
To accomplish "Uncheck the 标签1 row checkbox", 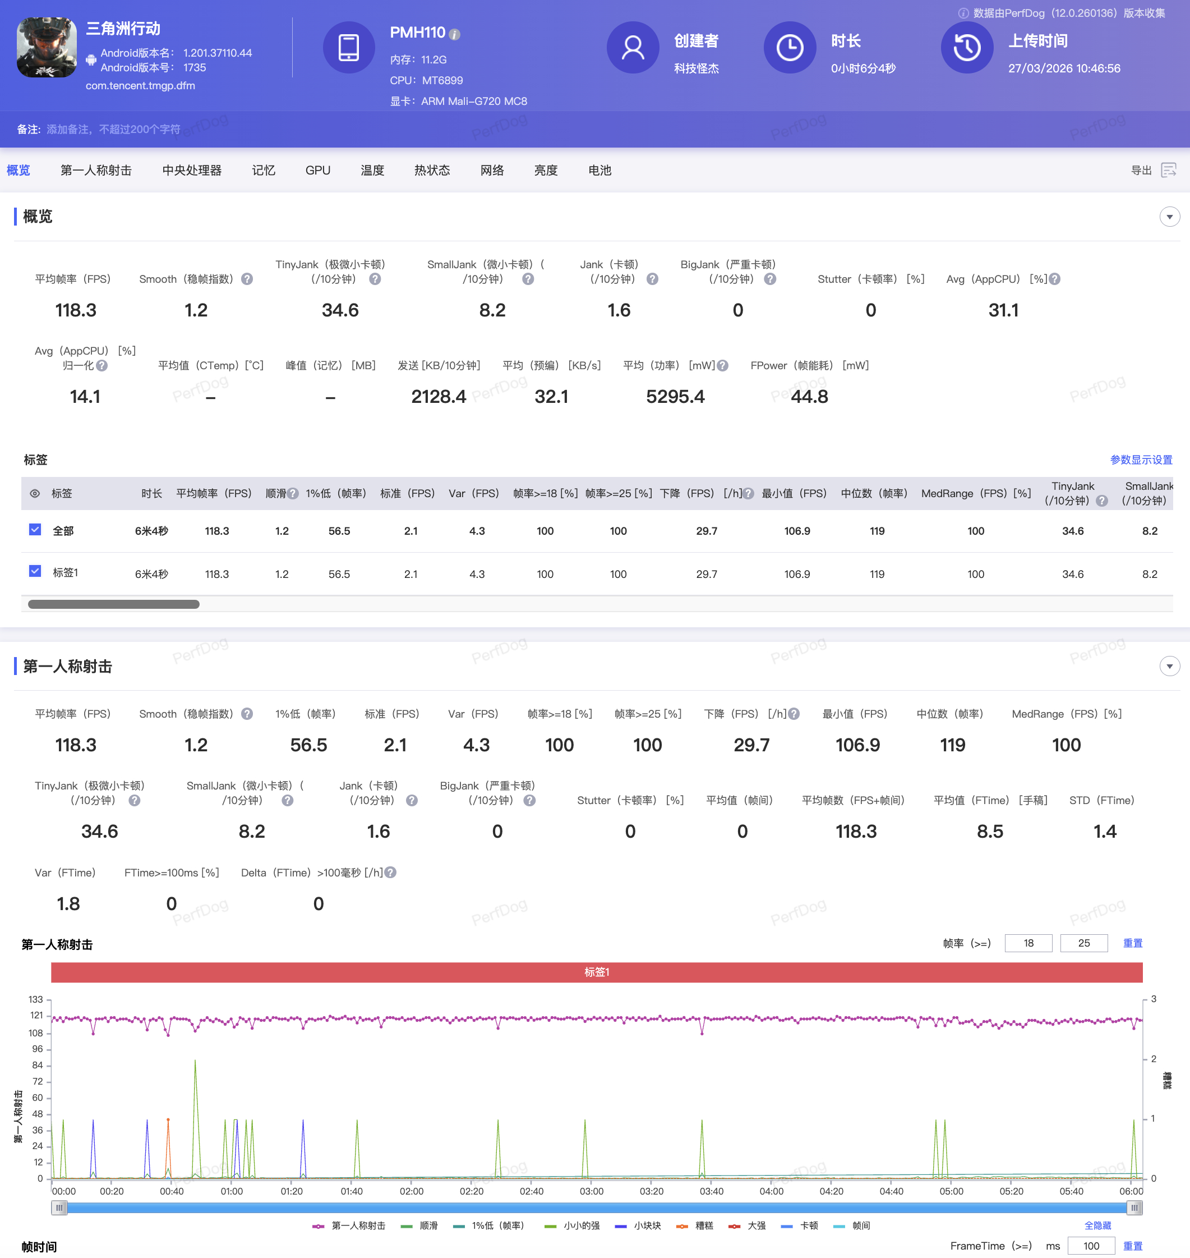I will 35,571.
